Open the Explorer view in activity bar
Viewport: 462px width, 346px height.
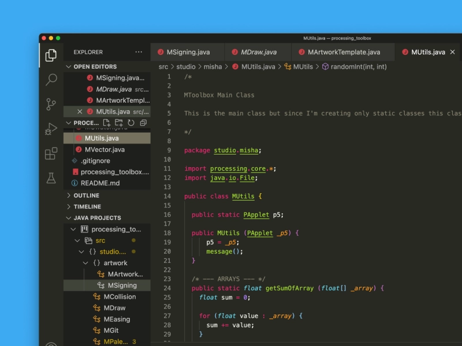pos(51,55)
